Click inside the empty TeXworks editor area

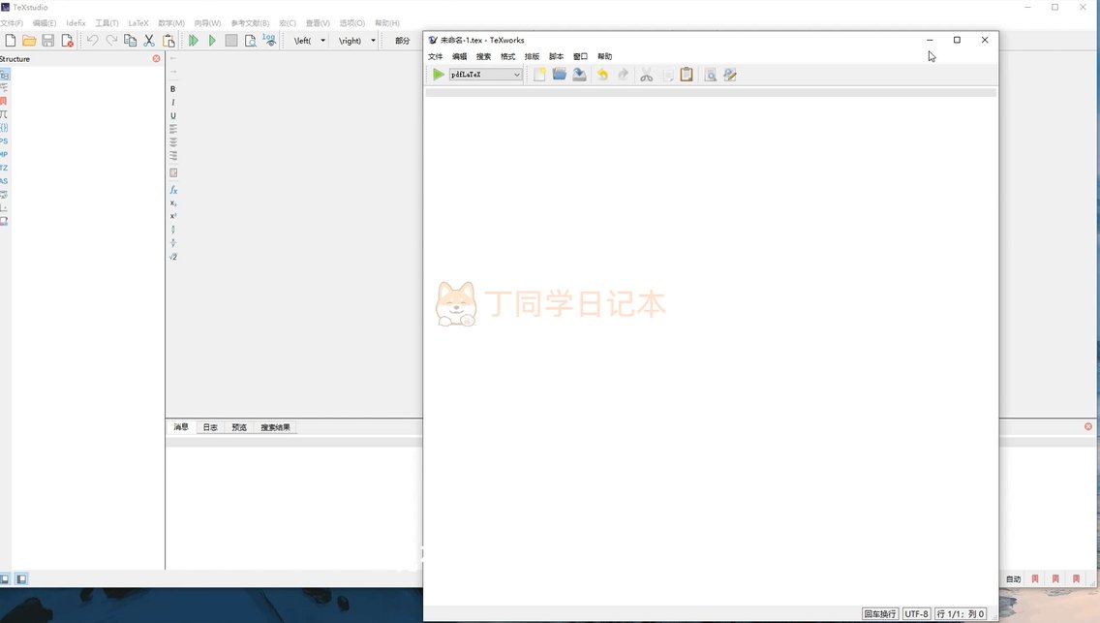[x=710, y=388]
